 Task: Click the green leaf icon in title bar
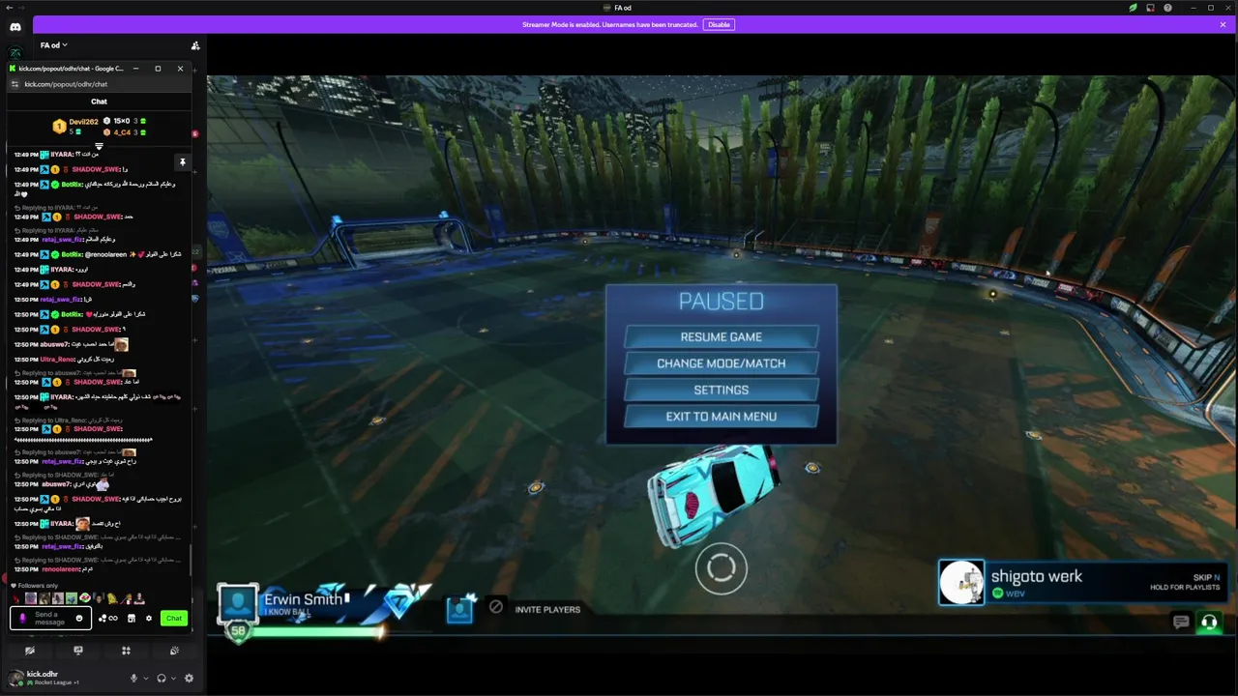(1133, 8)
